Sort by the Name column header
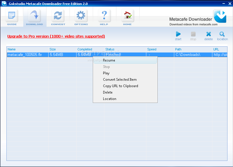The image size is (233, 167). pyautogui.click(x=28, y=49)
